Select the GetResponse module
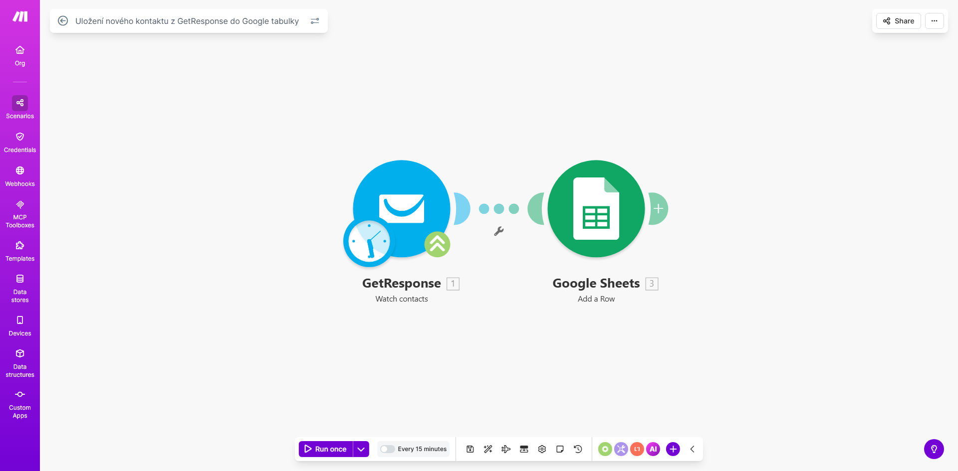958x471 pixels. click(x=402, y=209)
